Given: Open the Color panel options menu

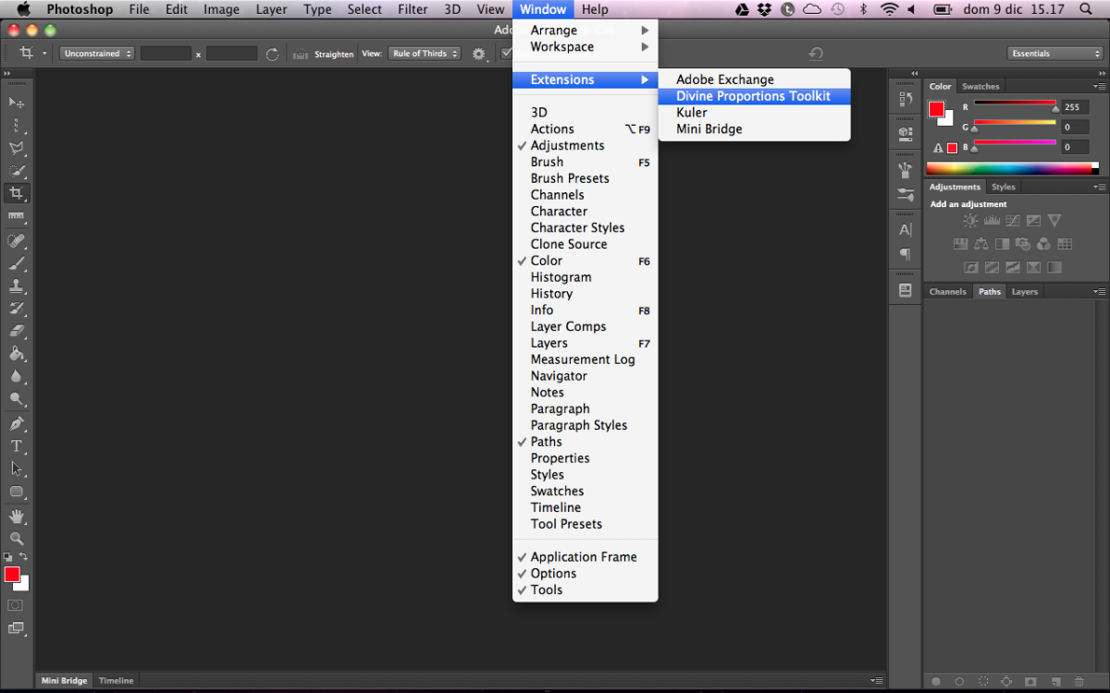Looking at the screenshot, I should pos(1101,86).
